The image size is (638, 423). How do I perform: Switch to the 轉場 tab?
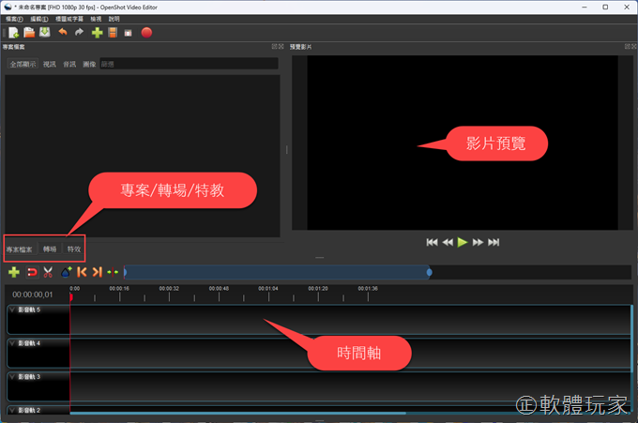click(50, 249)
